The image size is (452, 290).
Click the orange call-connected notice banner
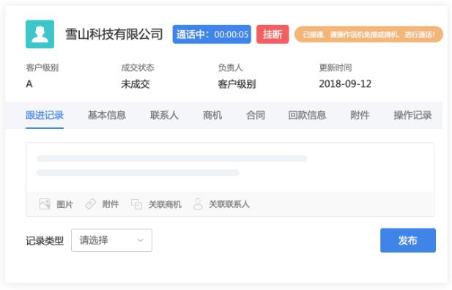click(368, 34)
